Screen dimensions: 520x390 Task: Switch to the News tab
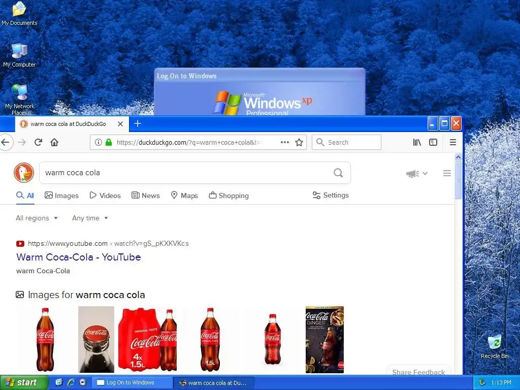146,196
